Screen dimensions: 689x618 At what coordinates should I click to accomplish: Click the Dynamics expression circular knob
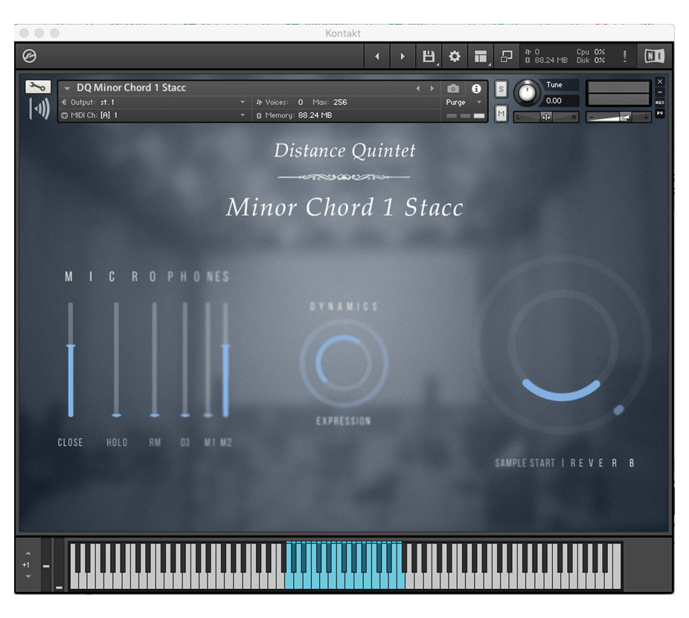coord(344,363)
